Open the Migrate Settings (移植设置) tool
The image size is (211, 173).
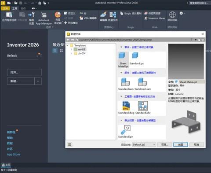click(x=32, y=18)
